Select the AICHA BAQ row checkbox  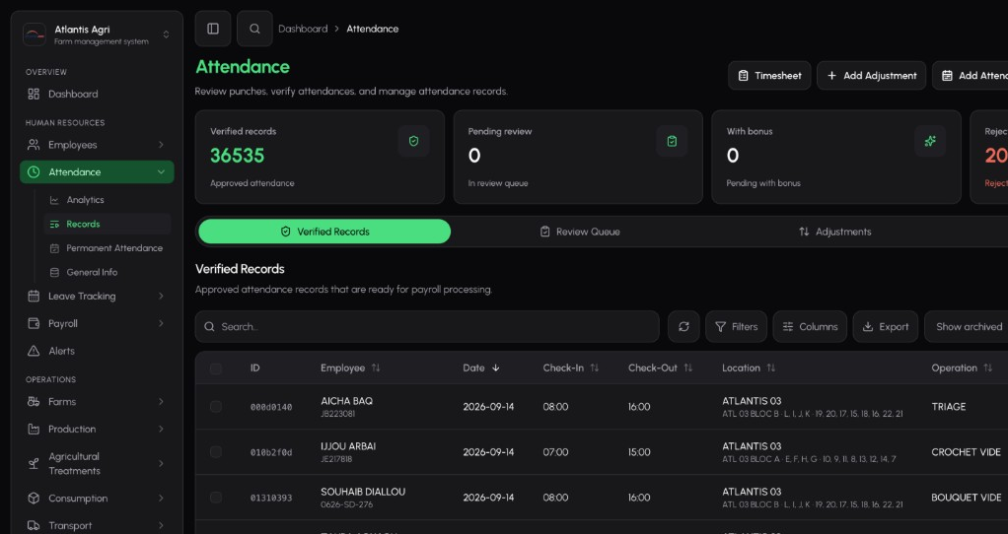[x=216, y=407]
